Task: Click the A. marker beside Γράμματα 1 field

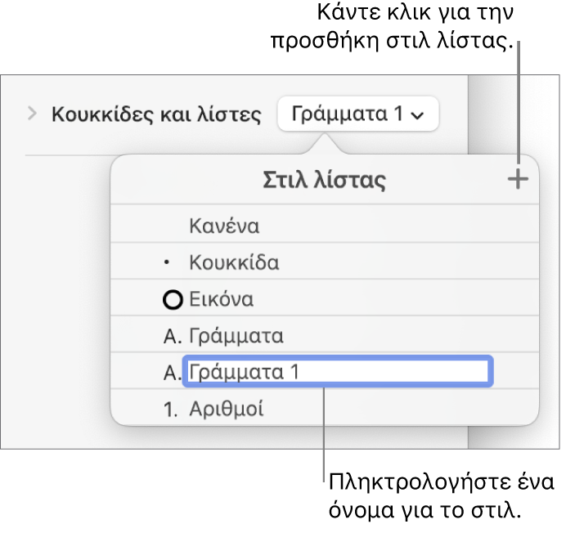Action: 172,373
